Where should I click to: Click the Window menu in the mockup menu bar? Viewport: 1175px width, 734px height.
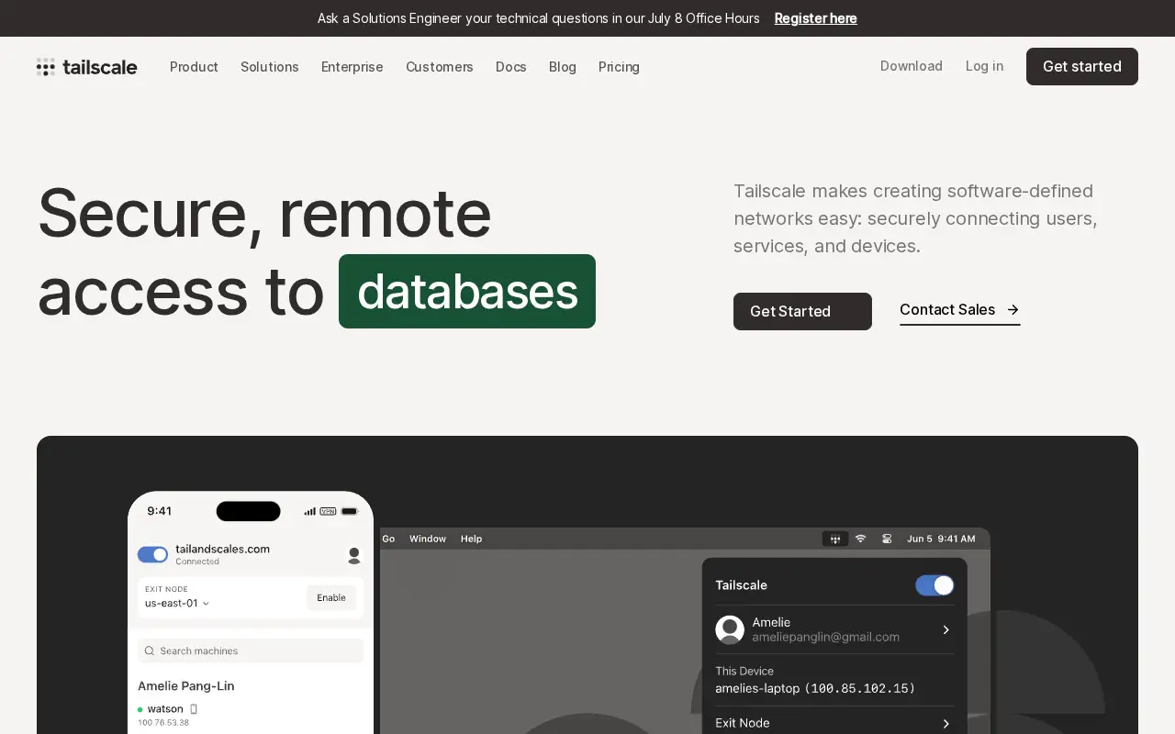pyautogui.click(x=428, y=539)
